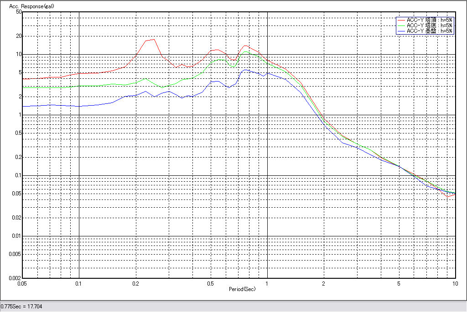
Task: Click the 50 label atop the response axis
Action: coord(19,12)
